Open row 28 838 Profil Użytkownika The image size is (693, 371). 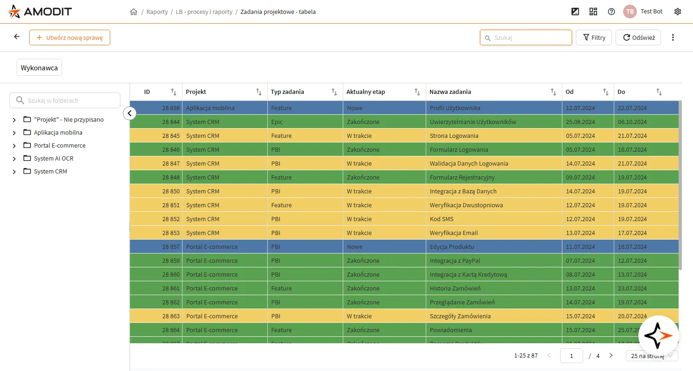click(x=404, y=108)
